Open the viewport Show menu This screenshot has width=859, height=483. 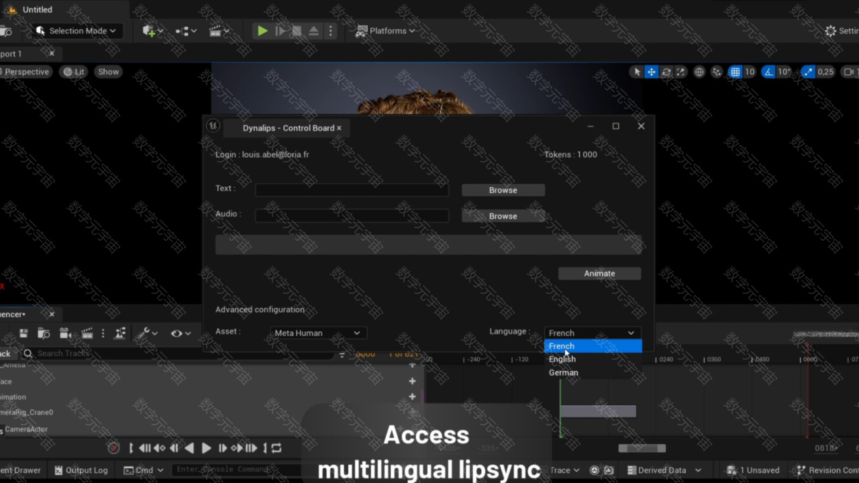pos(108,72)
